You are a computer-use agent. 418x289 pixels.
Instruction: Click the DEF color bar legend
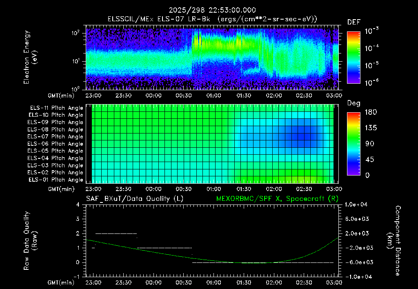(x=354, y=58)
